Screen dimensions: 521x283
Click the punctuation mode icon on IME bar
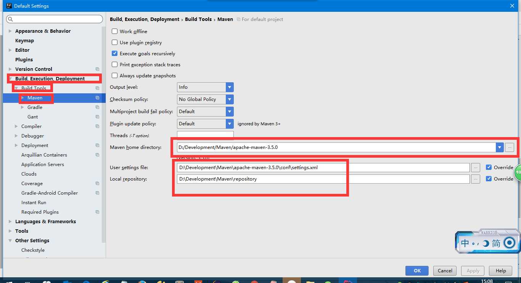[476, 243]
